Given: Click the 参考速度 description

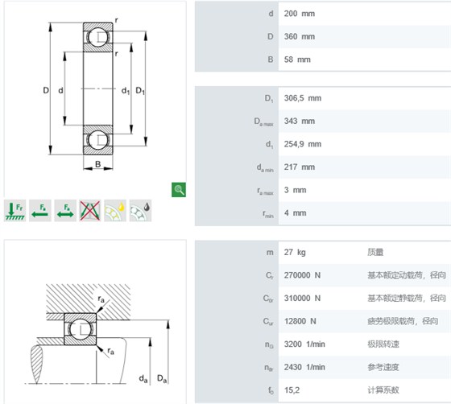Looking at the screenshot, I should (383, 367).
